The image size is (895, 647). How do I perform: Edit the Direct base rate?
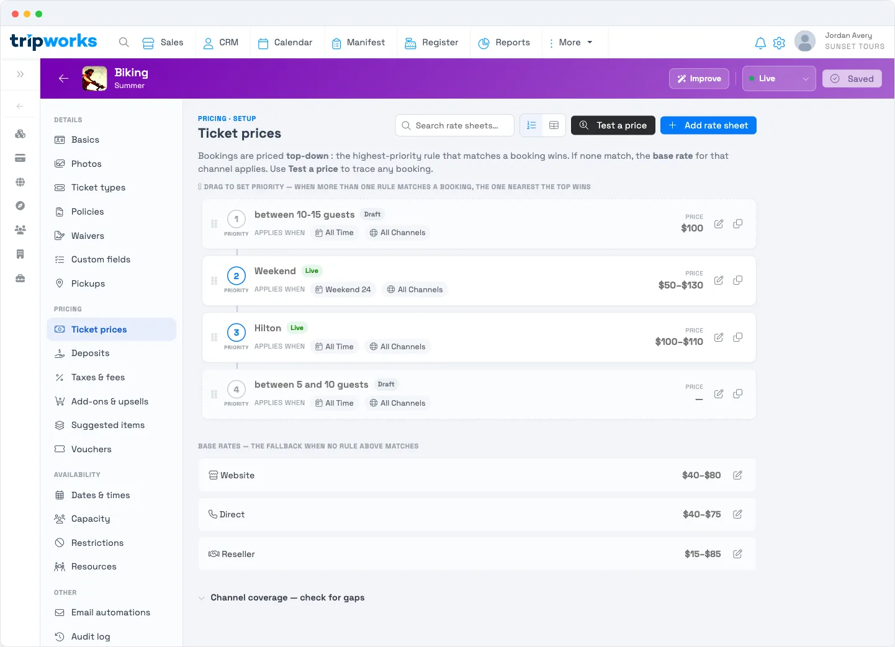pyautogui.click(x=738, y=514)
